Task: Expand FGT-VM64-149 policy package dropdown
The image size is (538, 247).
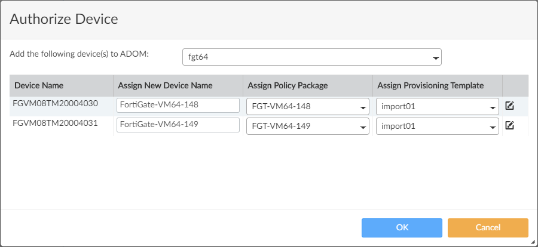Action: pyautogui.click(x=307, y=126)
